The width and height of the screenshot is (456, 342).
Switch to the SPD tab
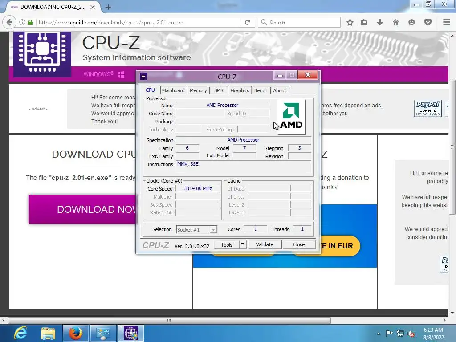click(x=218, y=90)
